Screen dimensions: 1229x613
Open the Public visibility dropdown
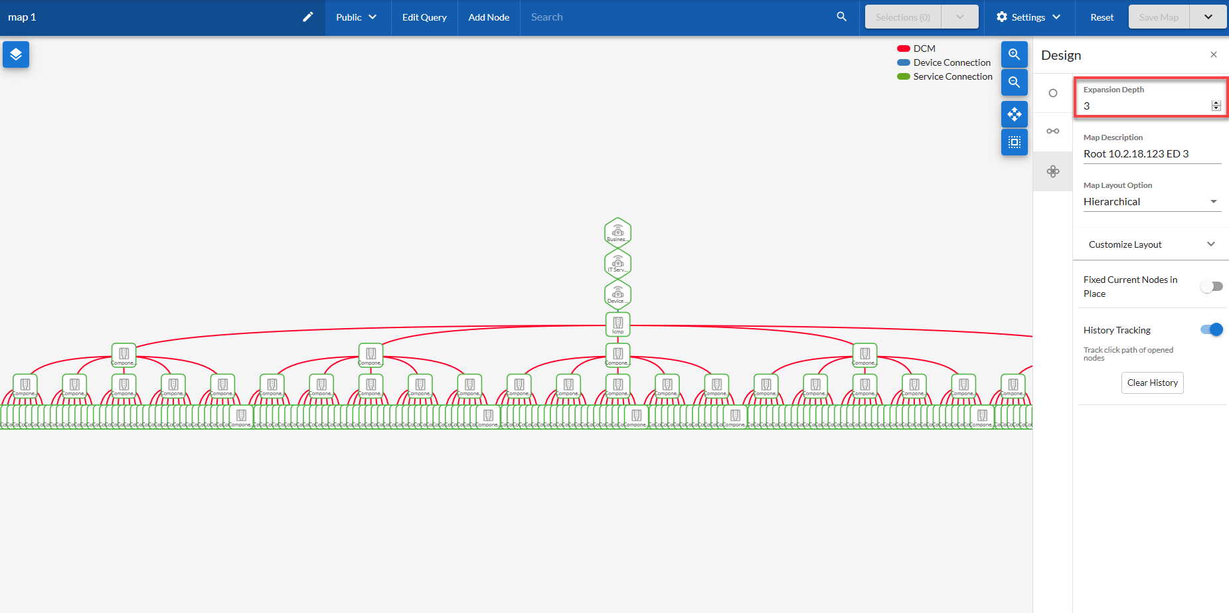pos(357,17)
